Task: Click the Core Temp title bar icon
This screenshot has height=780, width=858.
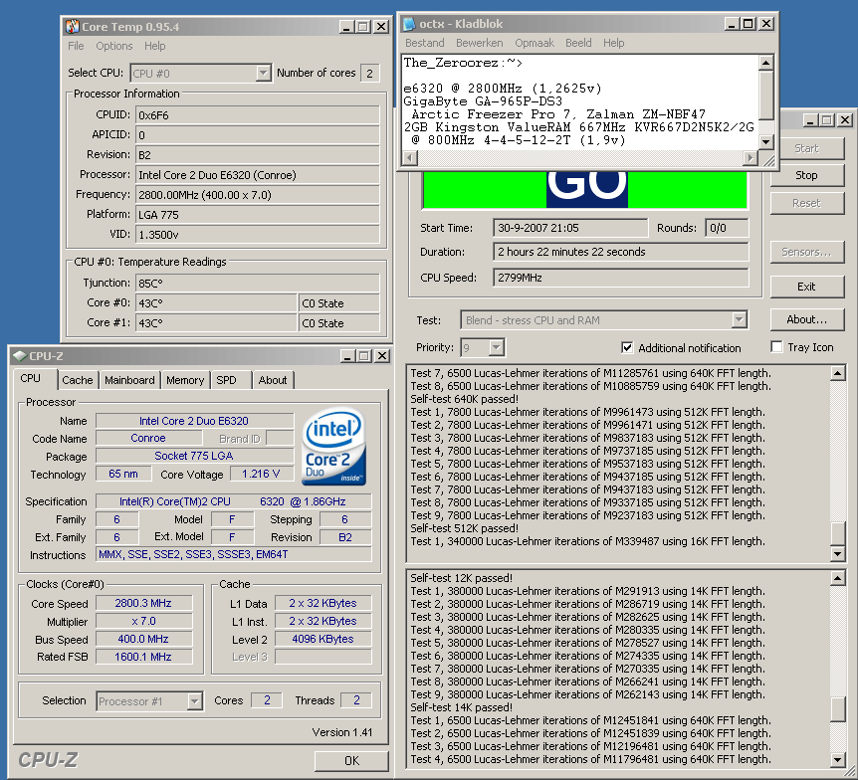Action: click(73, 26)
